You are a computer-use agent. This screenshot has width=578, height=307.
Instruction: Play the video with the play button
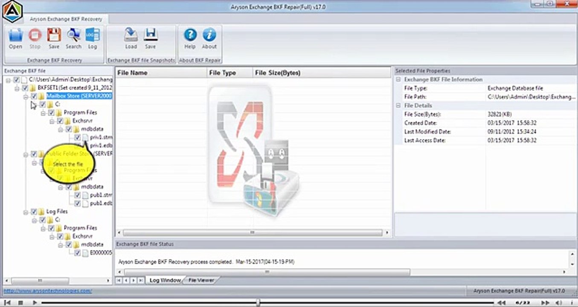coord(35,302)
